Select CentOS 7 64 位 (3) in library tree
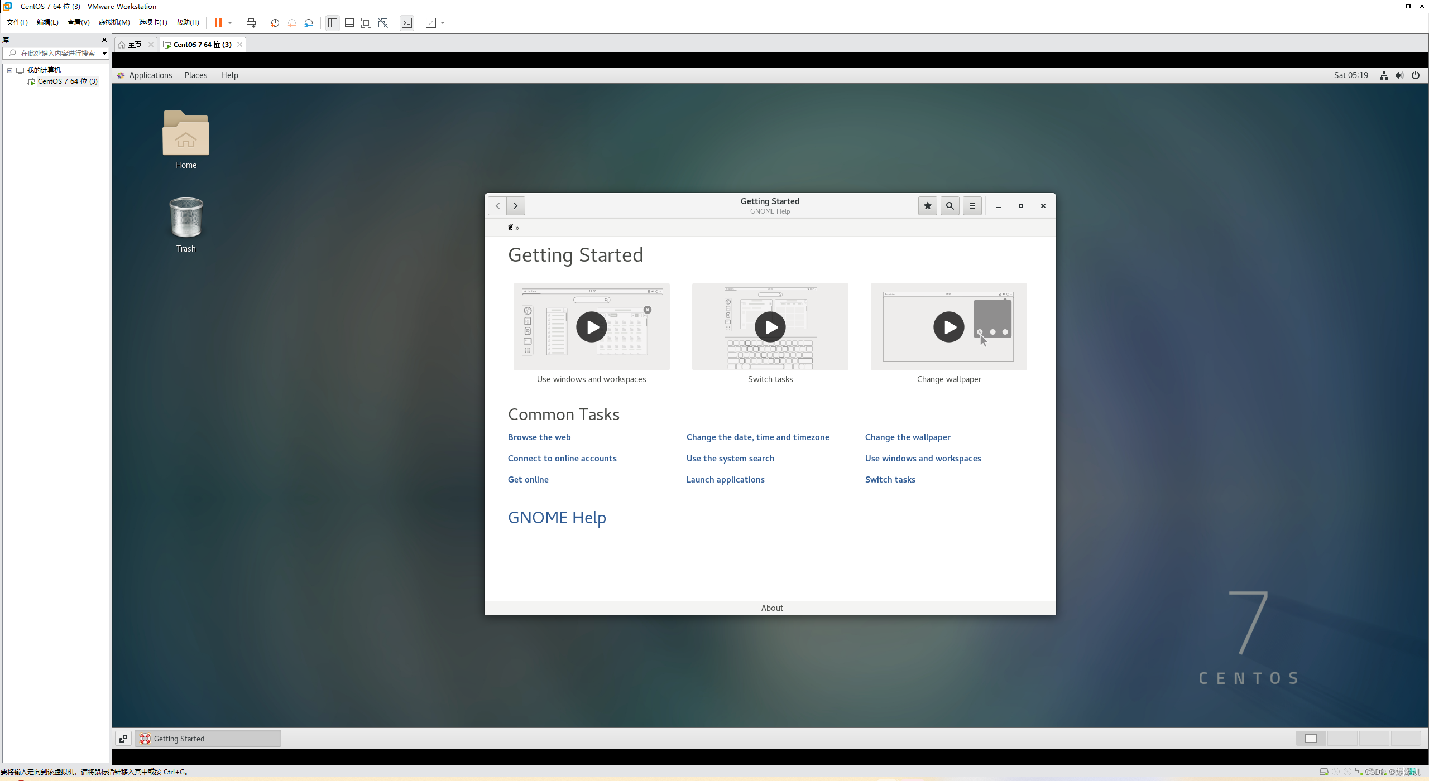Image resolution: width=1429 pixels, height=781 pixels. pos(68,81)
